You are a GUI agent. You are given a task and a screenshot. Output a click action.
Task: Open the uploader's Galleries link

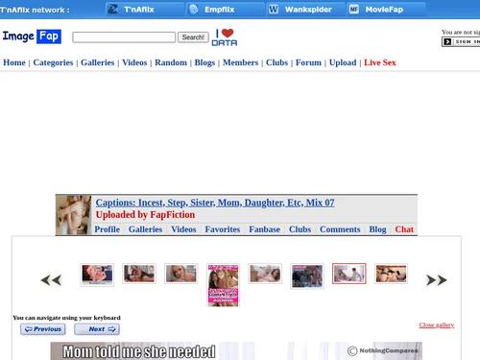coord(145,229)
